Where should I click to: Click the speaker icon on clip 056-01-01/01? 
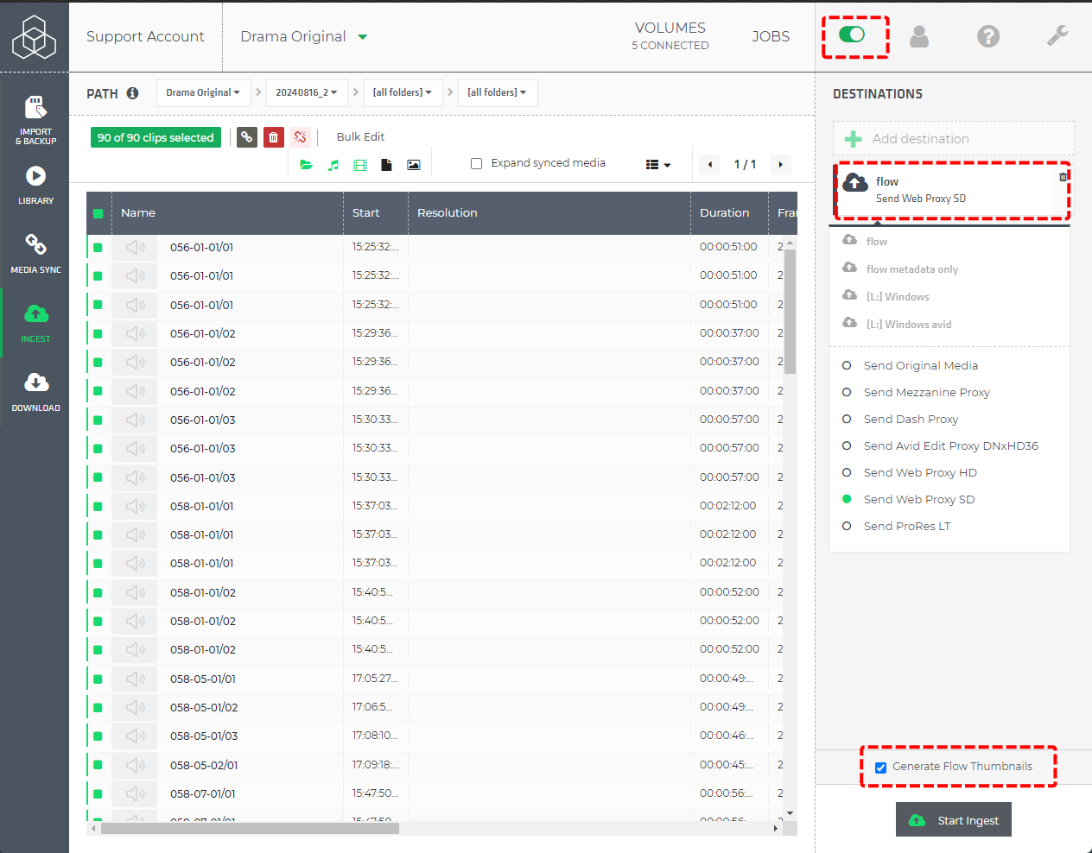[134, 246]
